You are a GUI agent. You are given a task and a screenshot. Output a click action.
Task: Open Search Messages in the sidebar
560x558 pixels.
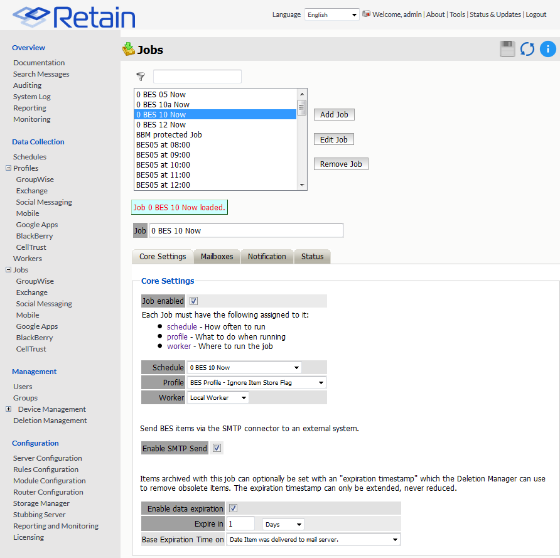41,74
